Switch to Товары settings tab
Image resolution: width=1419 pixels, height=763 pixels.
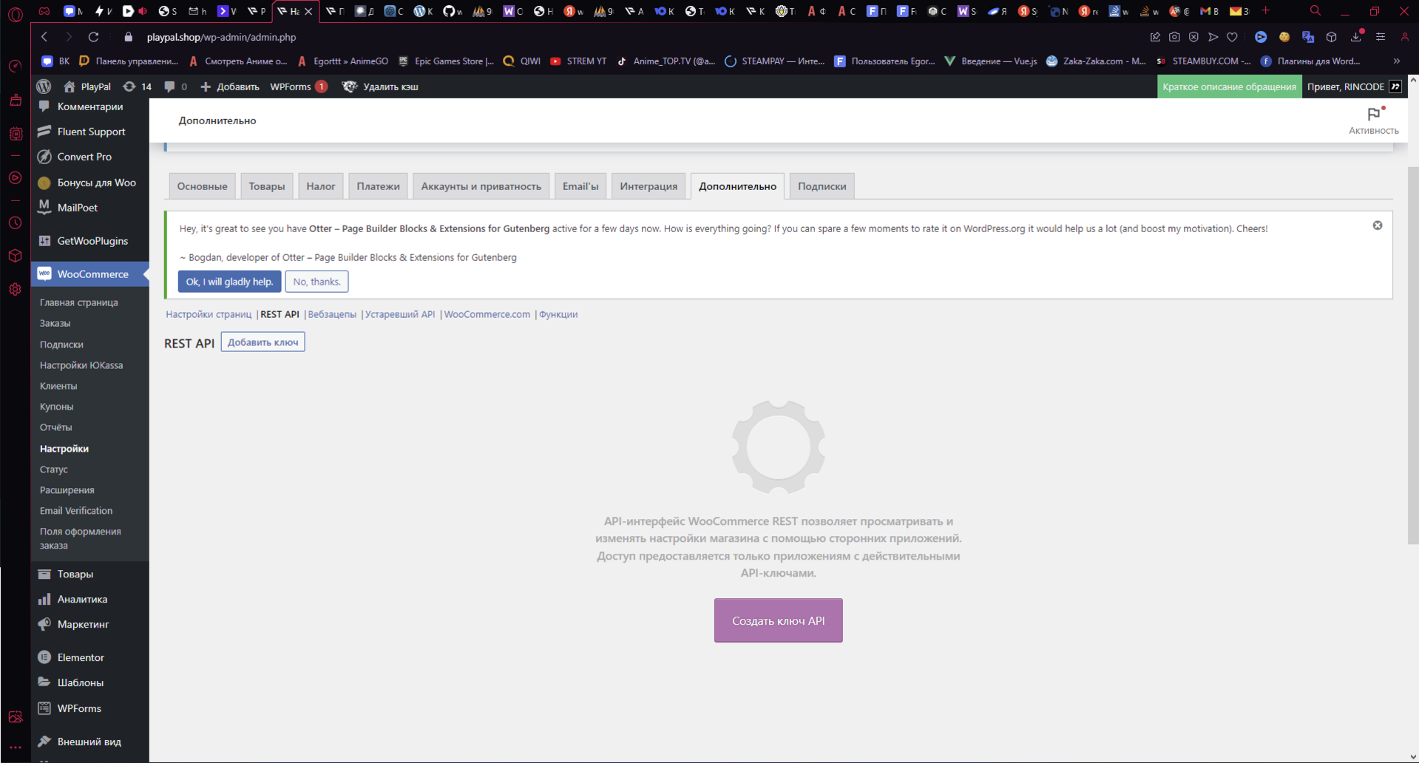click(267, 186)
